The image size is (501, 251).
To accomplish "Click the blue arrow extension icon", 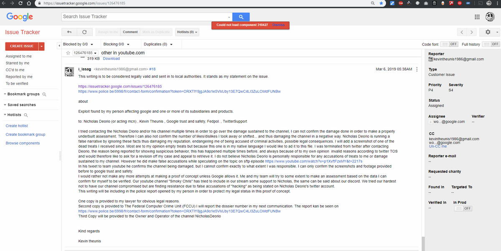I will 392,3.
